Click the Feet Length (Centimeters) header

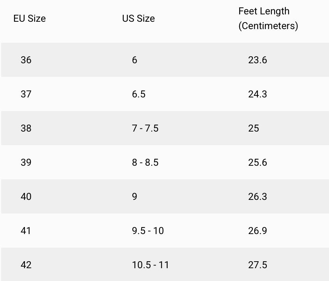pyautogui.click(x=268, y=19)
